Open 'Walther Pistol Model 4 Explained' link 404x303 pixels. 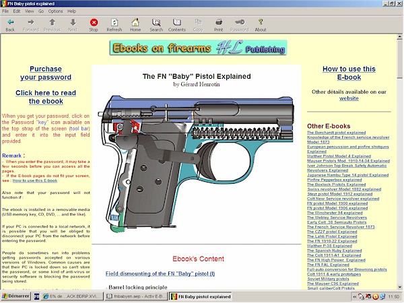tap(339, 156)
